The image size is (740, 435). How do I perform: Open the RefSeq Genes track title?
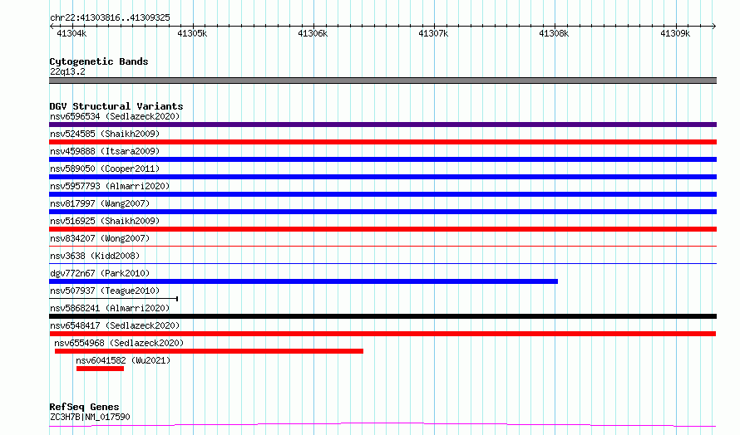[x=84, y=407]
